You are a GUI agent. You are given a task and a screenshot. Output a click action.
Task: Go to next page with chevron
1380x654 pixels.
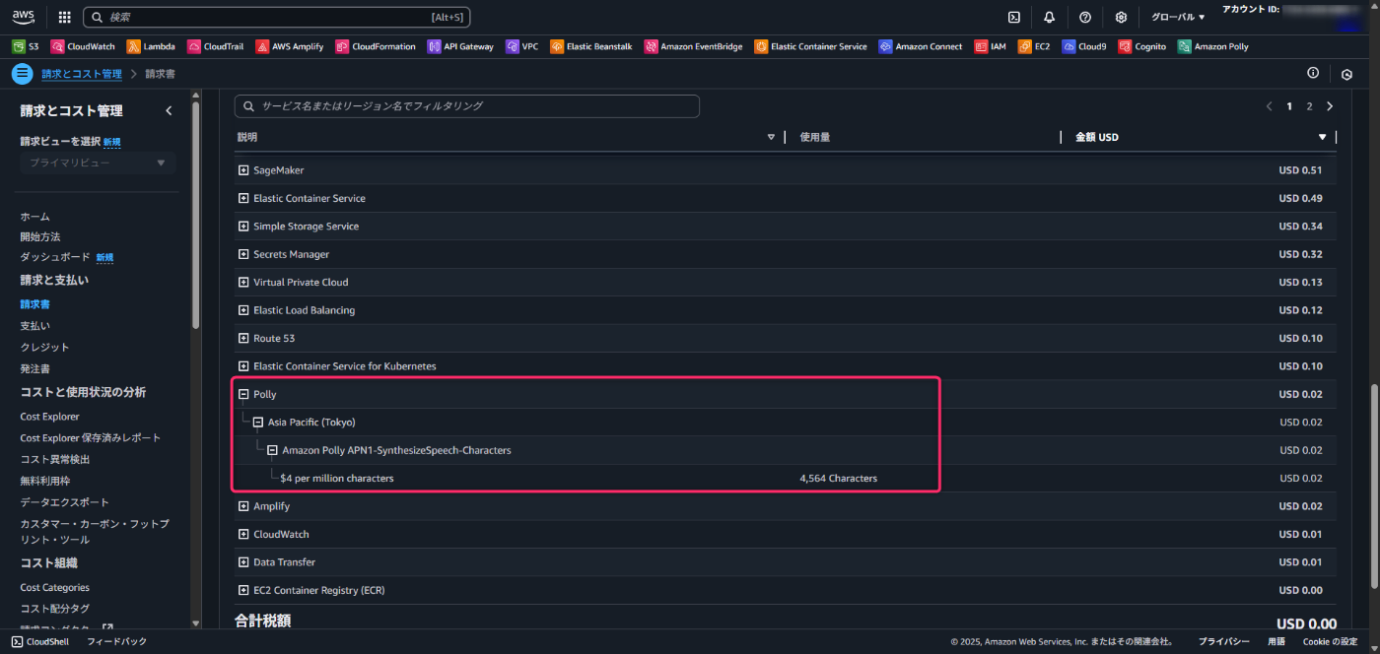point(1330,106)
